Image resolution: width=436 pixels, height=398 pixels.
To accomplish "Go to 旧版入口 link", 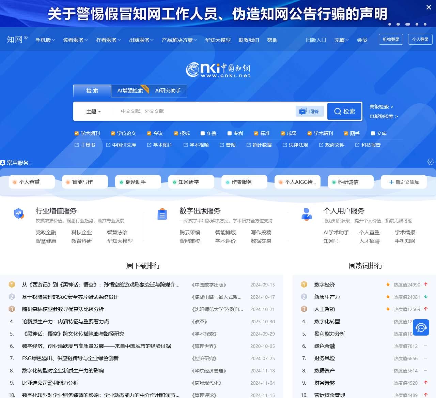I will pyautogui.click(x=316, y=40).
